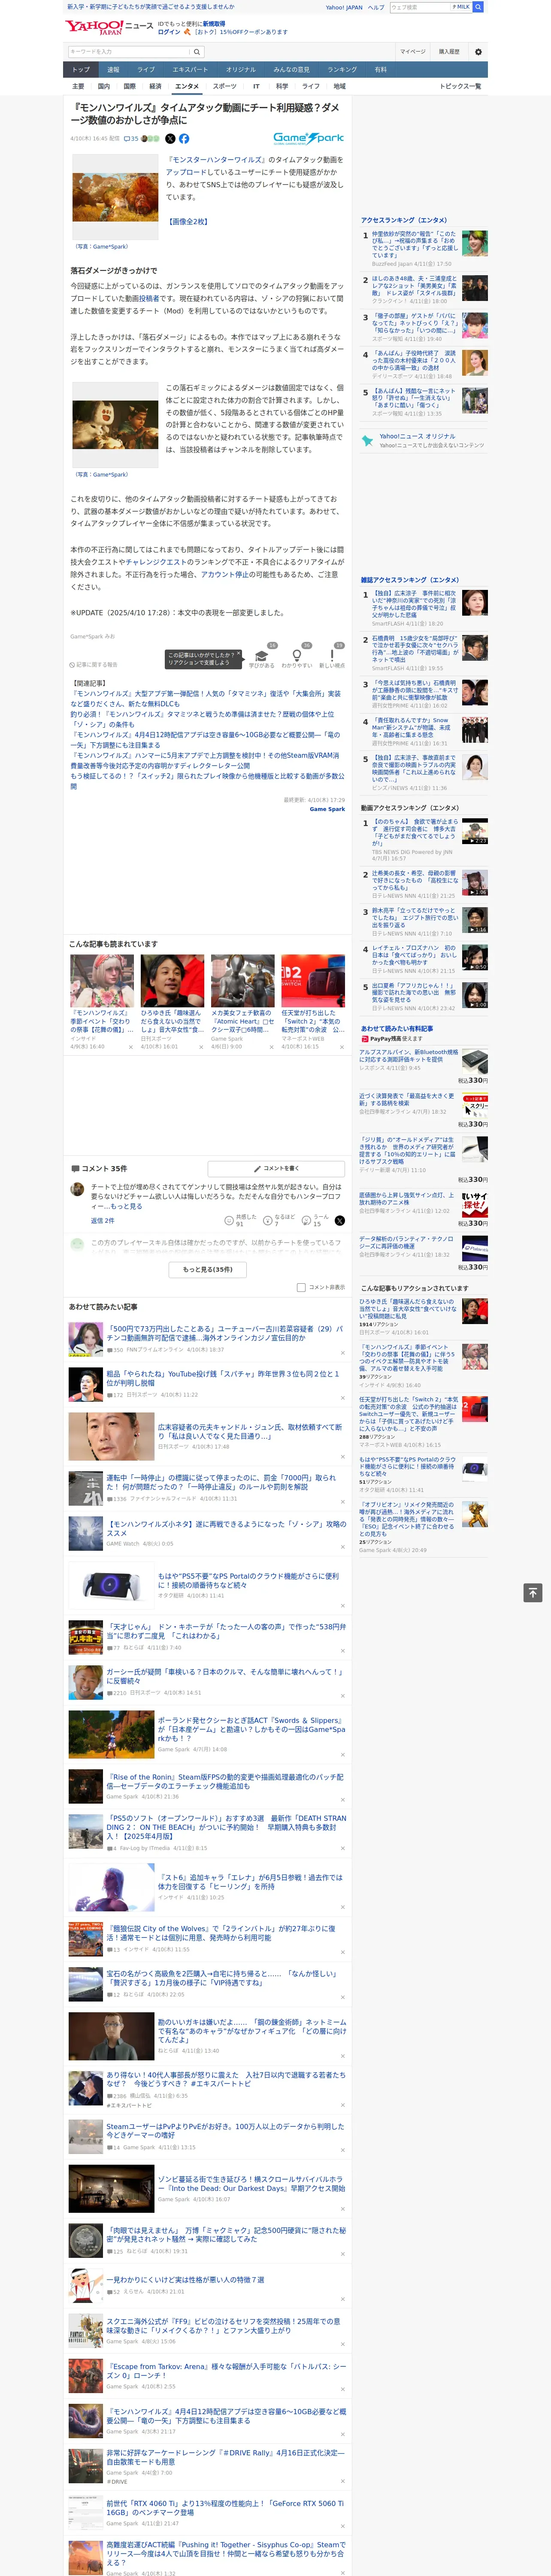Share the article on X

point(170,139)
